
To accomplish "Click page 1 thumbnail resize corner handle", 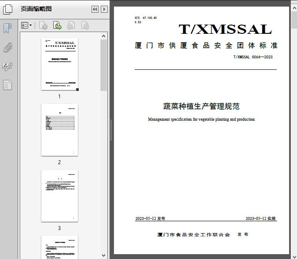I will [x=77, y=90].
